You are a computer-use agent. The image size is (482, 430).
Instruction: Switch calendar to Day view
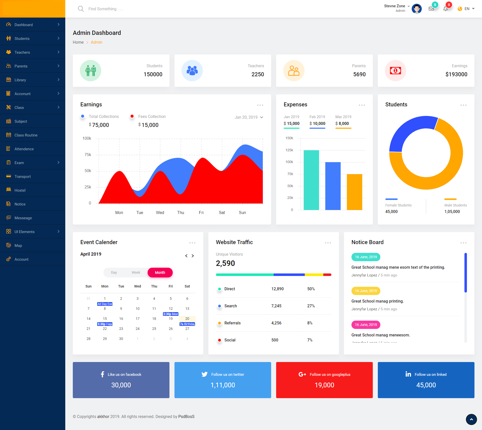[x=114, y=272]
